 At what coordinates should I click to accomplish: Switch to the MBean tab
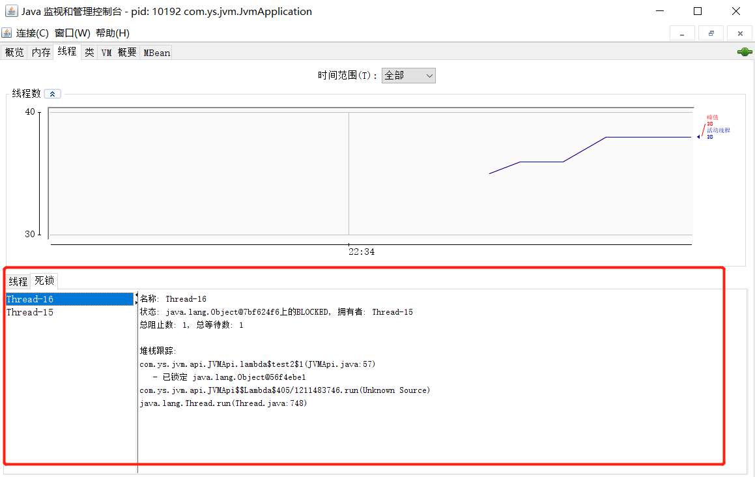pos(156,53)
